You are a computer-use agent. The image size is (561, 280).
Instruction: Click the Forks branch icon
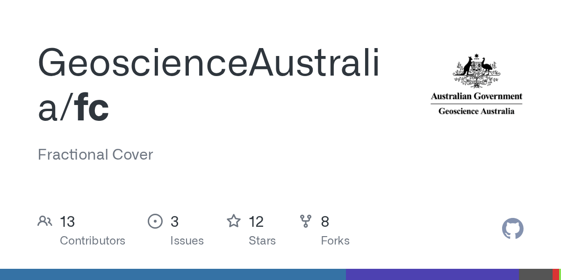tap(306, 221)
